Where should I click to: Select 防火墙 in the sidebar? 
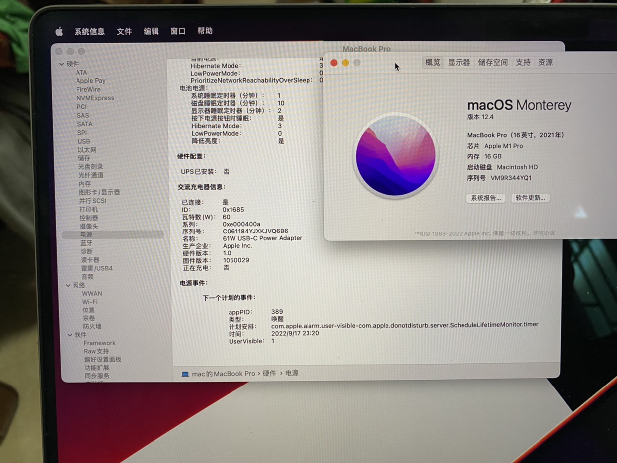(92, 326)
